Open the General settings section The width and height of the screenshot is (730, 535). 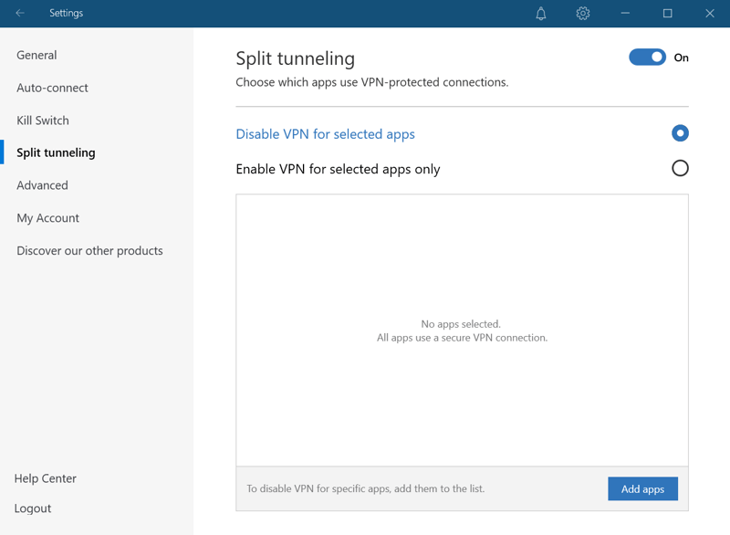(x=36, y=55)
